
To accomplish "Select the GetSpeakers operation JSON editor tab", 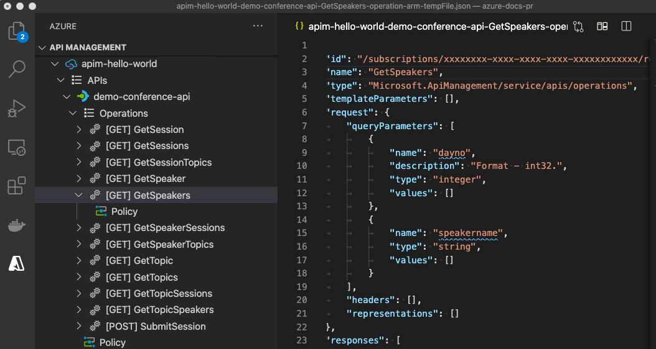I will click(x=436, y=26).
